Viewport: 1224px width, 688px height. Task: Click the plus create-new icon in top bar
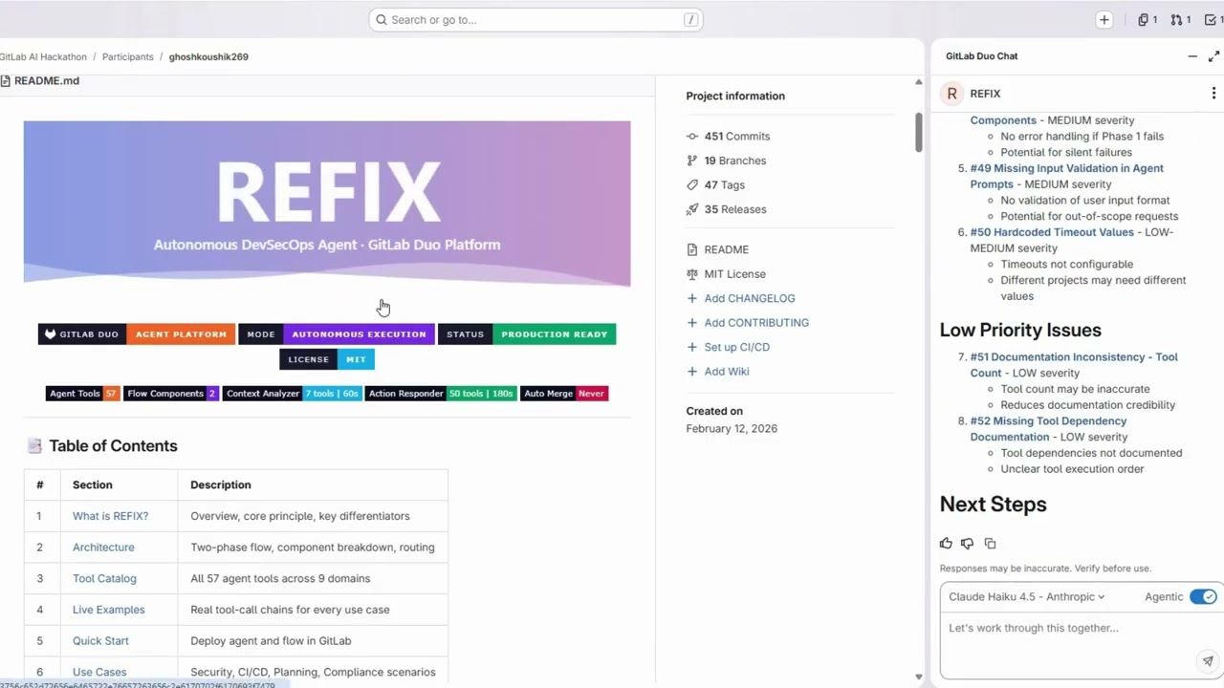(1104, 19)
